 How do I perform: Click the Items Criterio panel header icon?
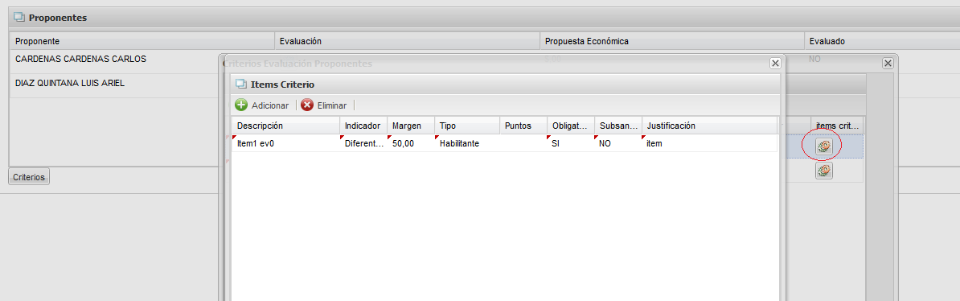[240, 84]
